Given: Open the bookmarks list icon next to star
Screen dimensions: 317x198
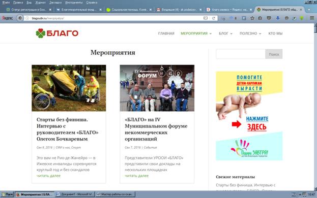Looking at the screenshot, I should (x=260, y=18).
